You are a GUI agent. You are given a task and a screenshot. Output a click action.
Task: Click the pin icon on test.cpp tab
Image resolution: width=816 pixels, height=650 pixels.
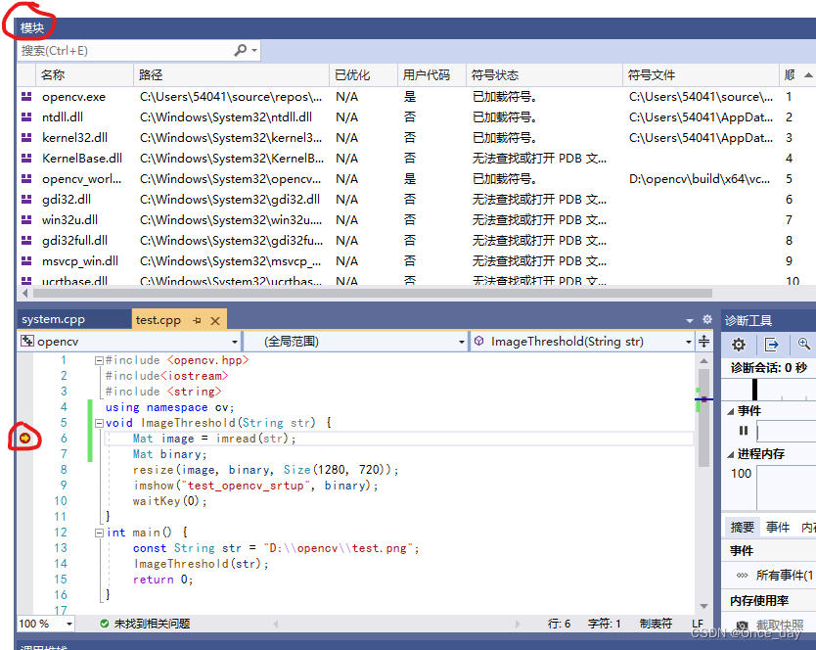(x=197, y=320)
